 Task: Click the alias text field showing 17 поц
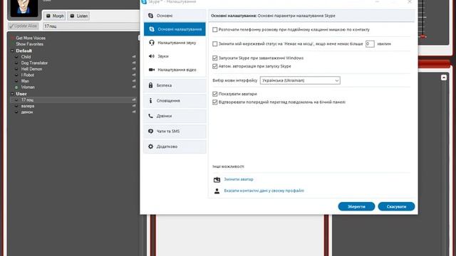91,26
